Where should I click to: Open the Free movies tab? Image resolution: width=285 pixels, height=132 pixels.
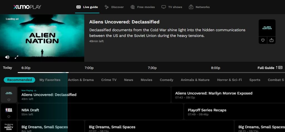143,7
